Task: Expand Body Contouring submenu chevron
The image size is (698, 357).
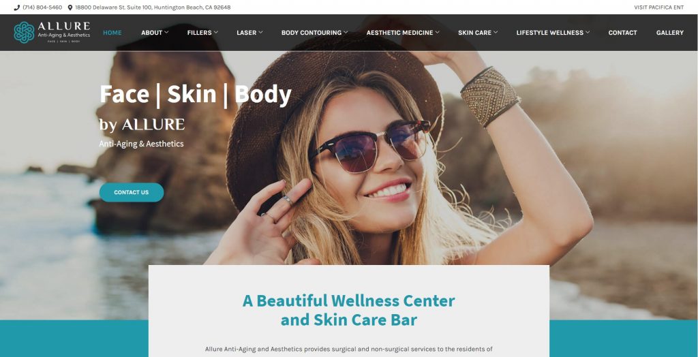Action: pos(346,32)
